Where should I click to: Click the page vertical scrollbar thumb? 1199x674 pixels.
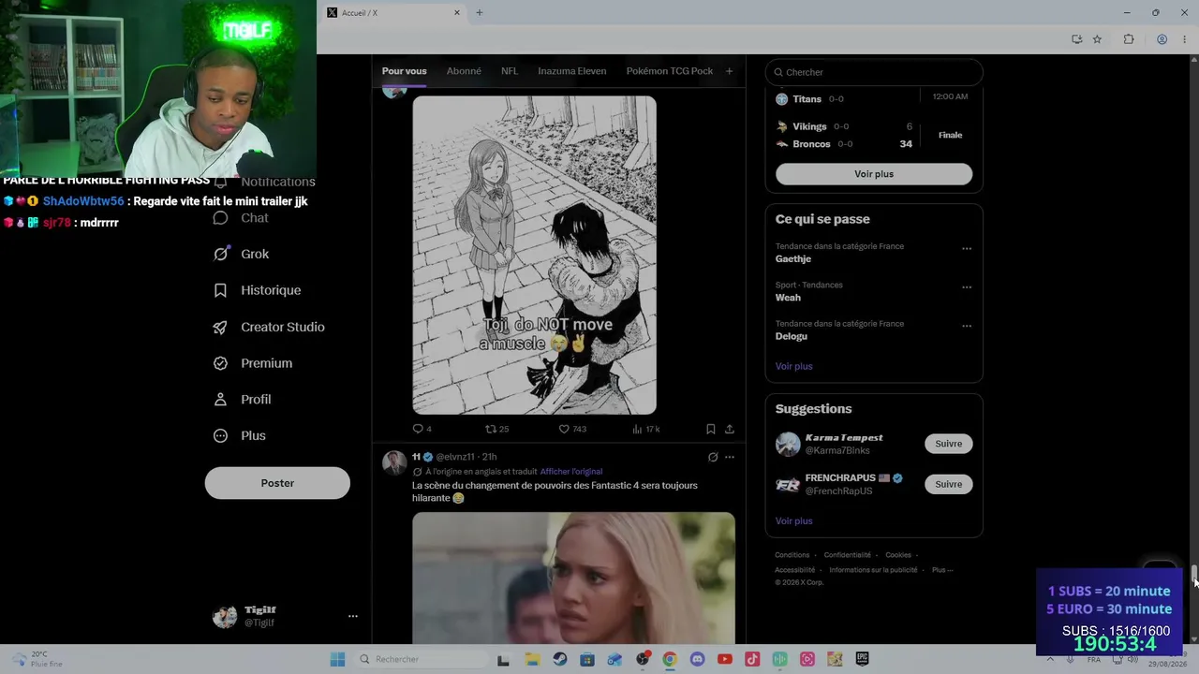(1194, 573)
